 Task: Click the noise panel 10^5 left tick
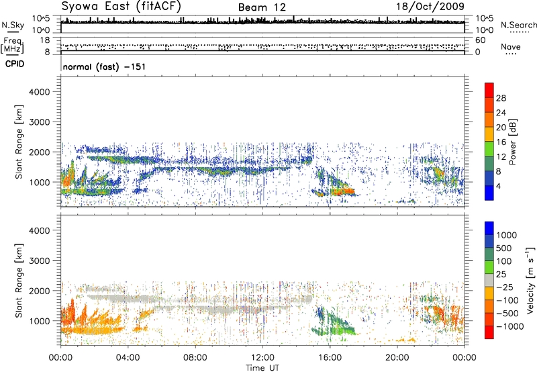point(41,18)
